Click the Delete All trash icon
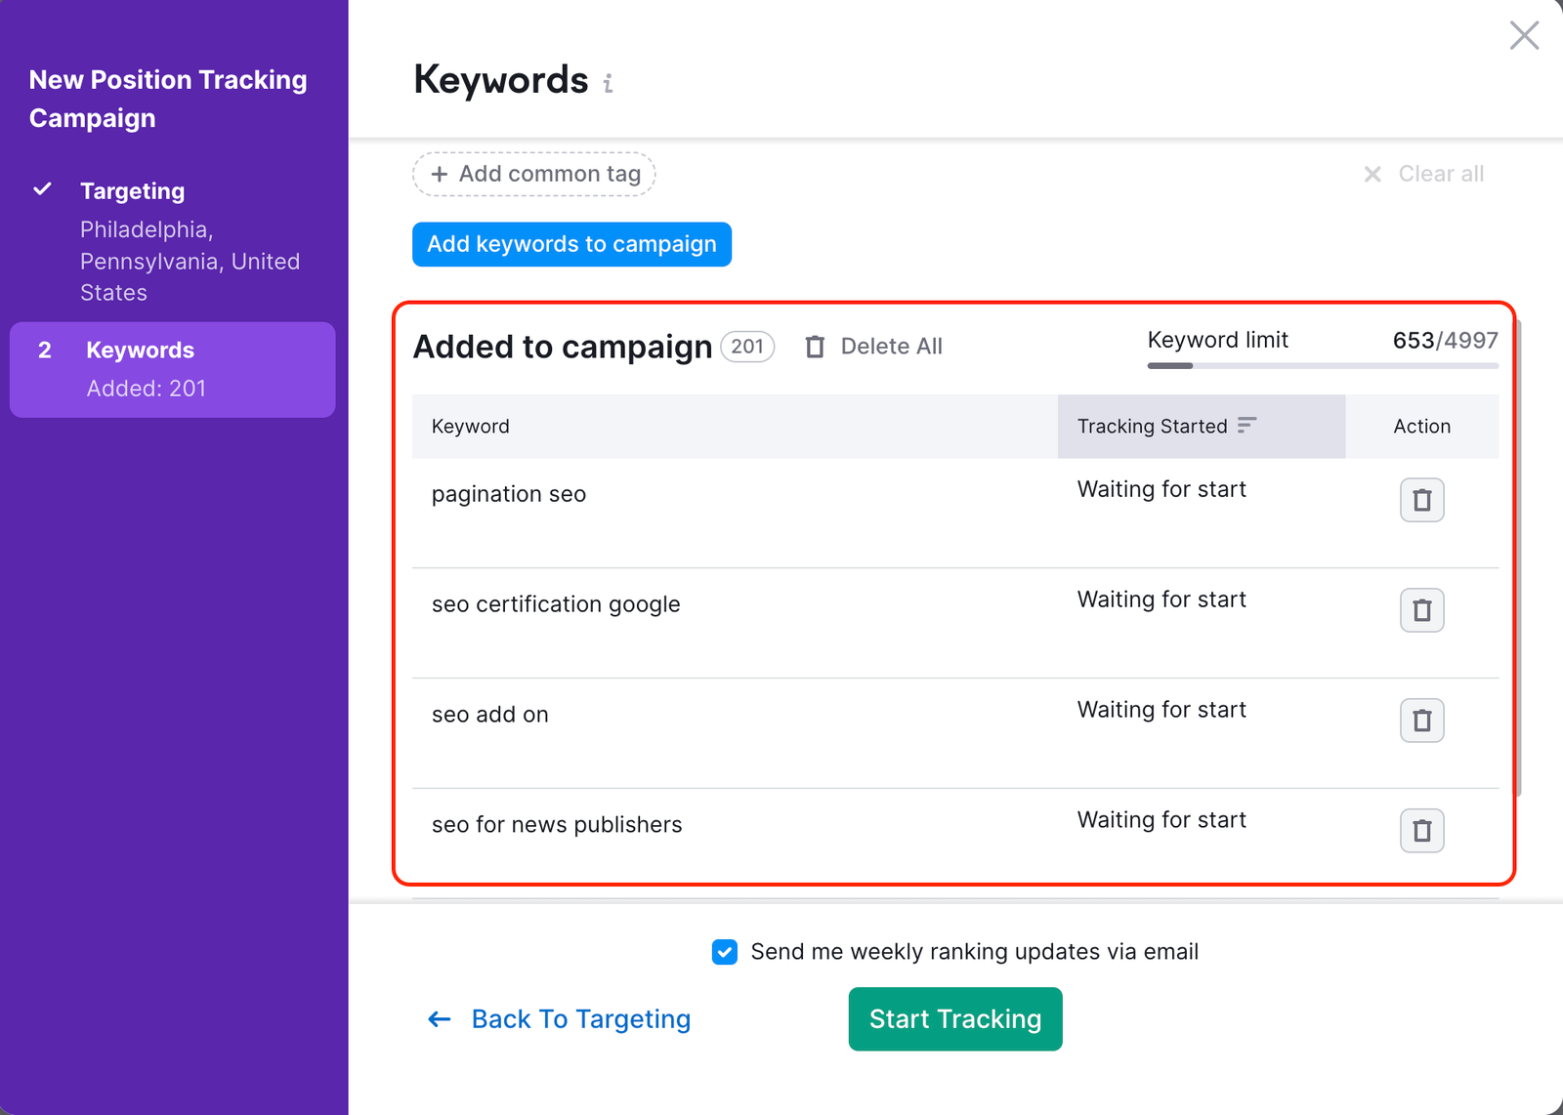Viewport: 1563px width, 1115px height. [816, 347]
